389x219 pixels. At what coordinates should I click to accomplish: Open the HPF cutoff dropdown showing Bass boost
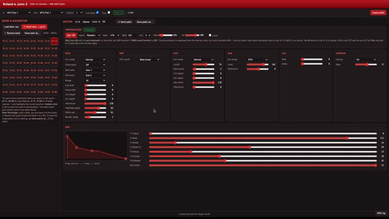point(150,60)
